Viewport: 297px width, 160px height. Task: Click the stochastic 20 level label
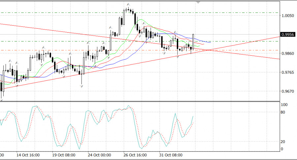pyautogui.click(x=283, y=142)
